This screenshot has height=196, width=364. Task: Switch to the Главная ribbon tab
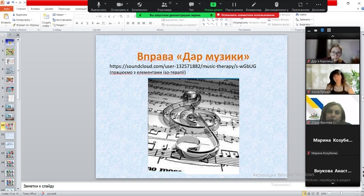[x=21, y=9]
